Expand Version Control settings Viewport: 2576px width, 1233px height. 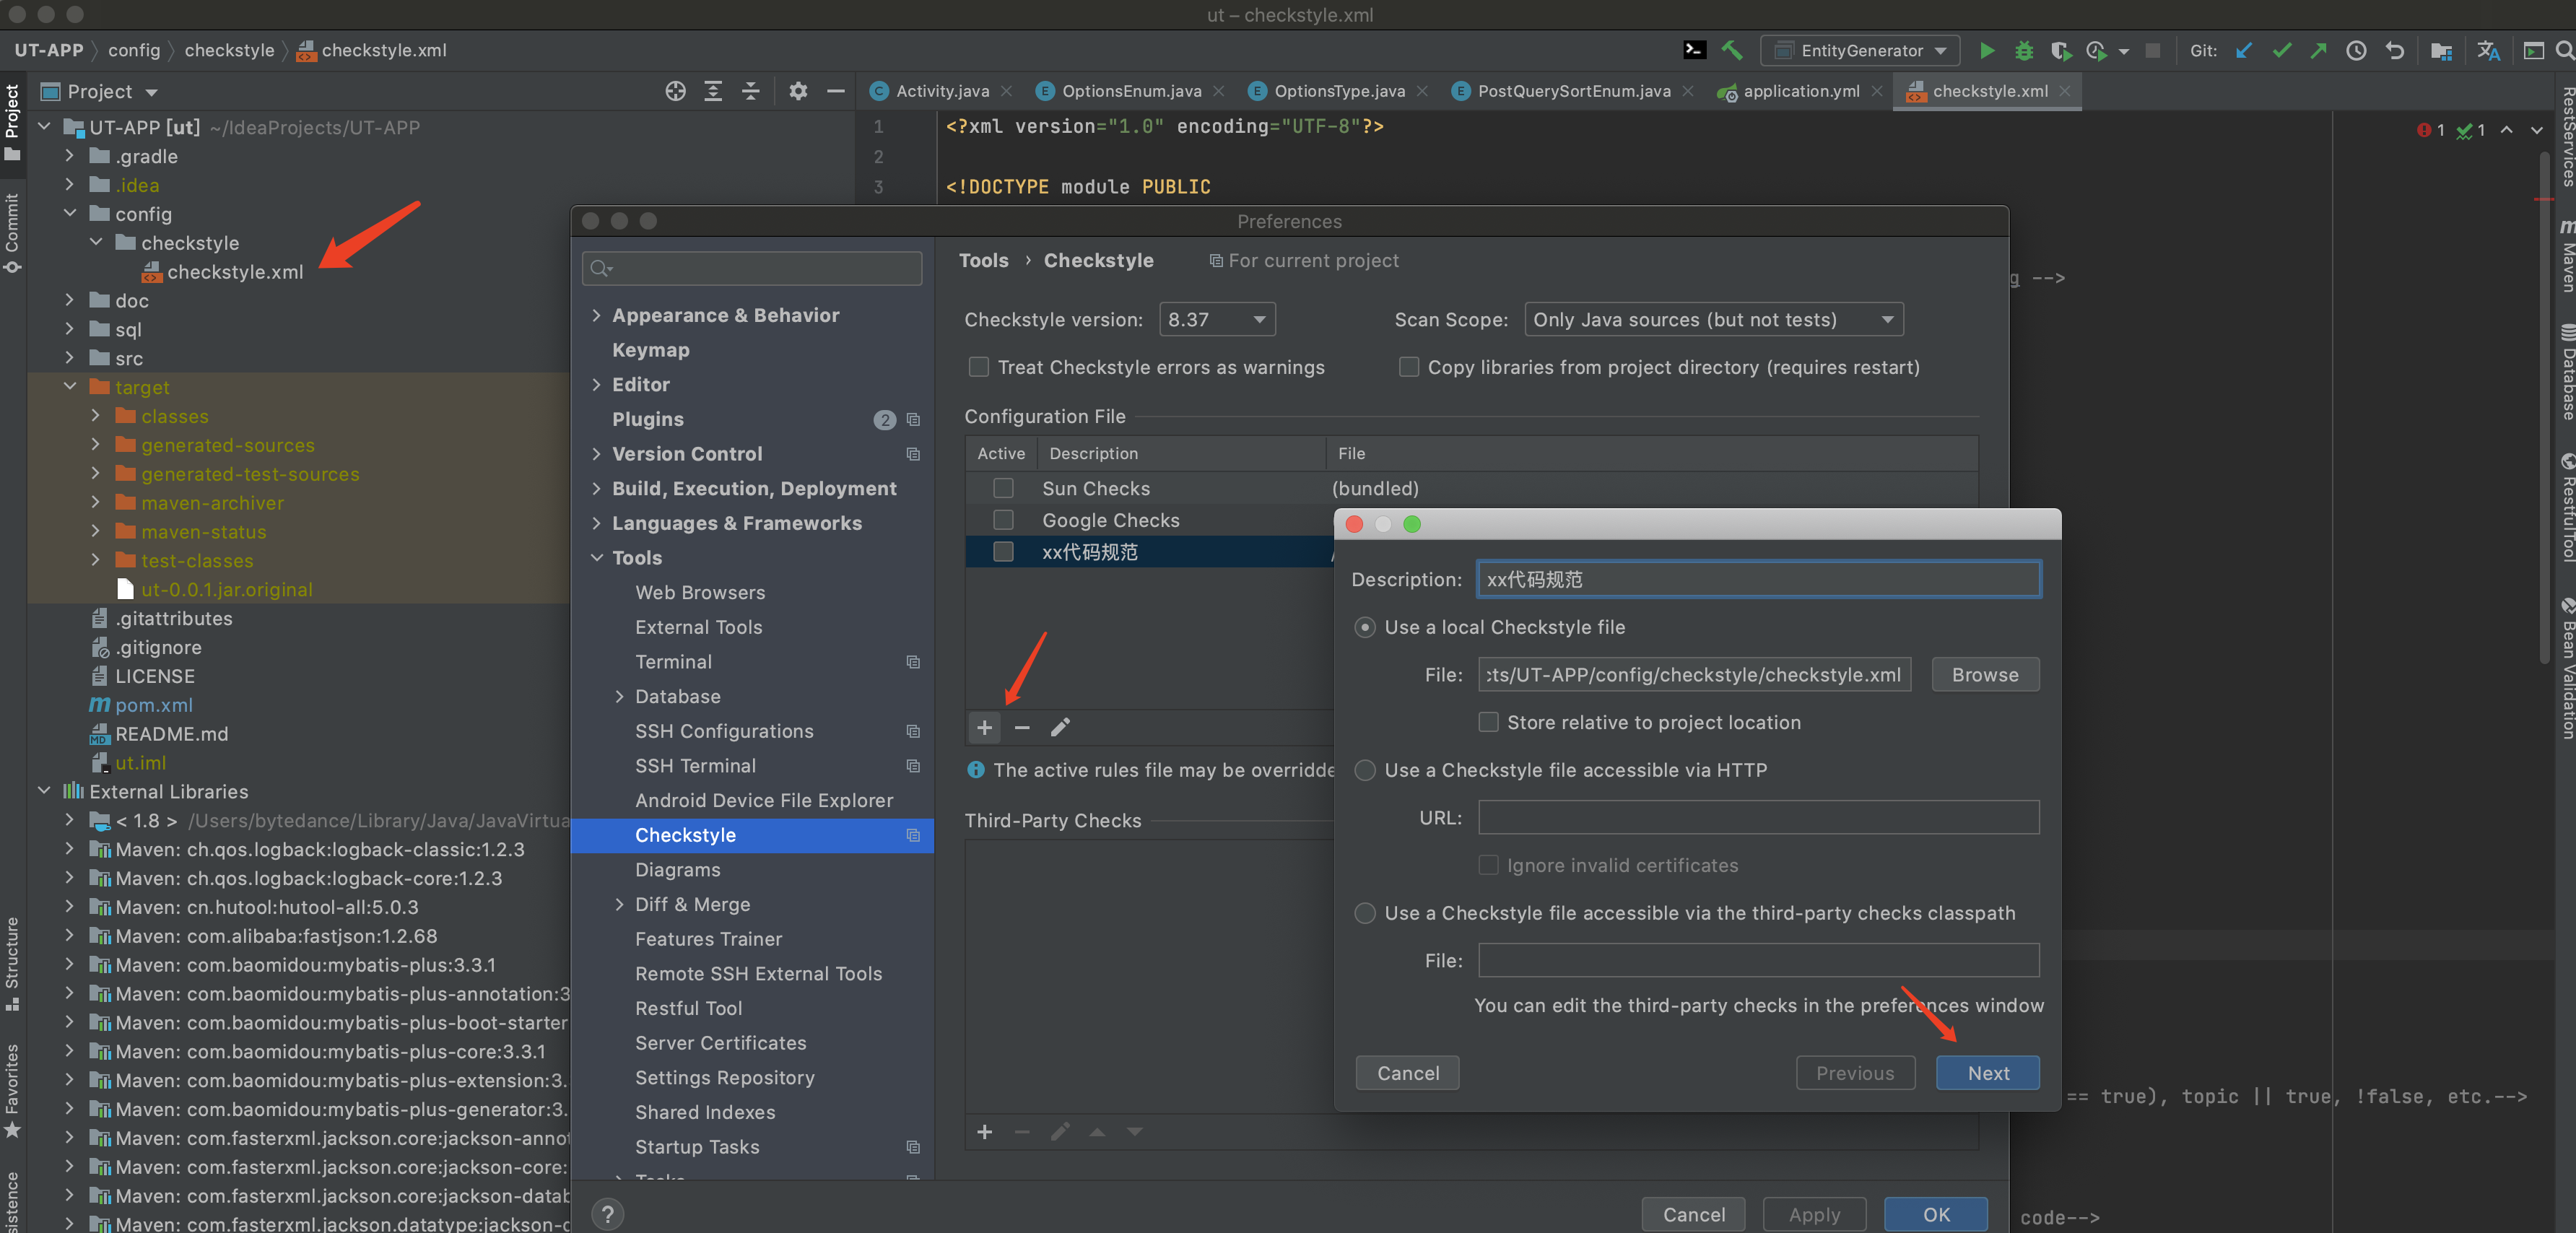596,454
